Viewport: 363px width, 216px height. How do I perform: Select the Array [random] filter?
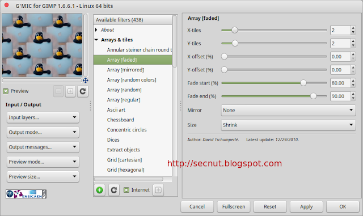coord(133,90)
